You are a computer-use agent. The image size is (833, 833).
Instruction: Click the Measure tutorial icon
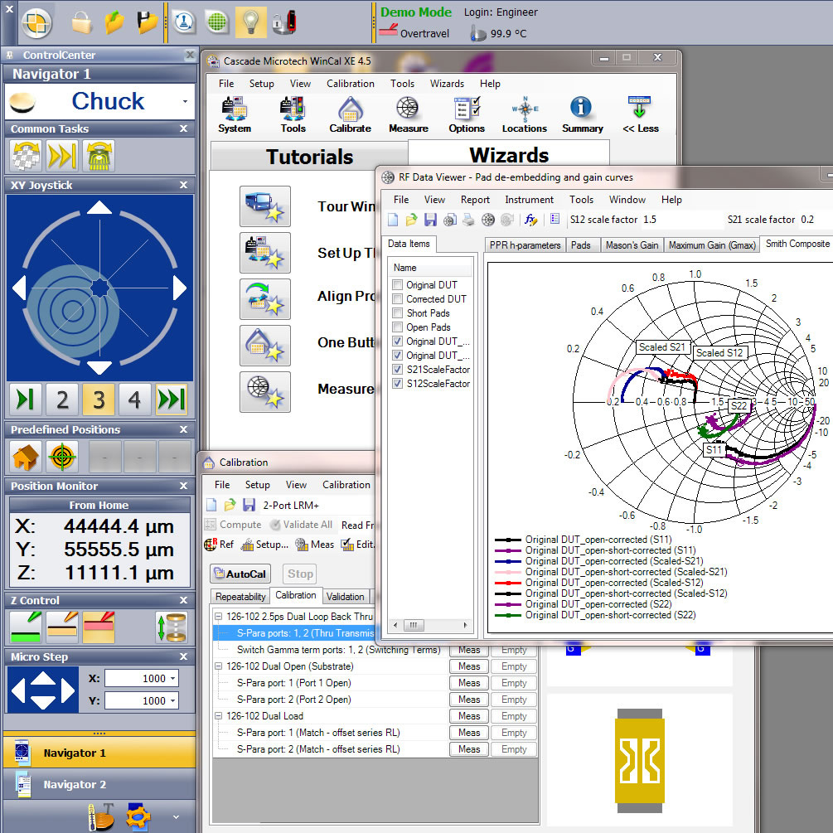265,392
